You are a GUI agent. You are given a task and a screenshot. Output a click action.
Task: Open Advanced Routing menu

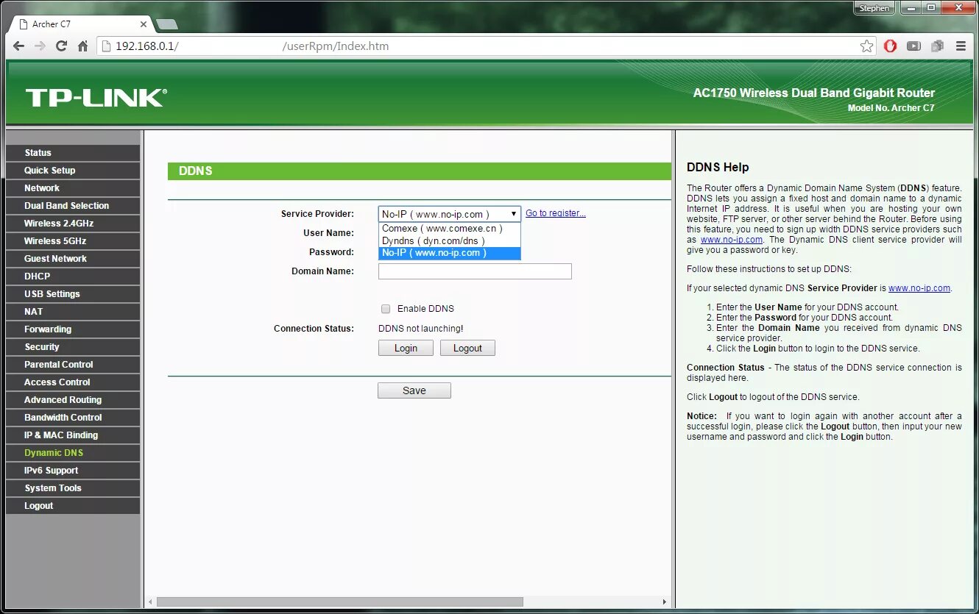(x=72, y=400)
